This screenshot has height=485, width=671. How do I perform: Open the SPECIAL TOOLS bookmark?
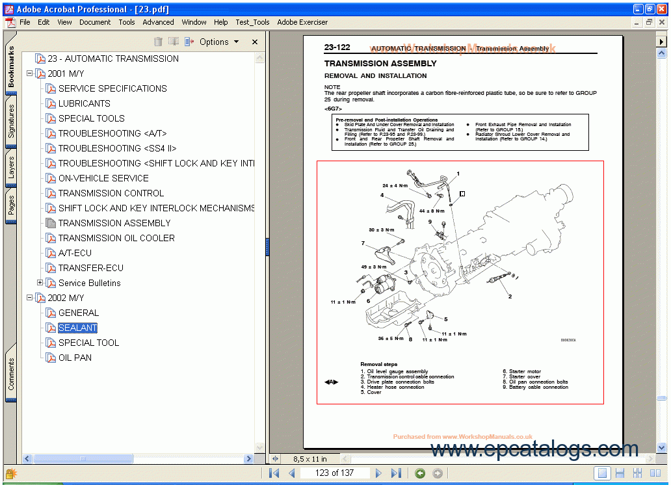92,118
